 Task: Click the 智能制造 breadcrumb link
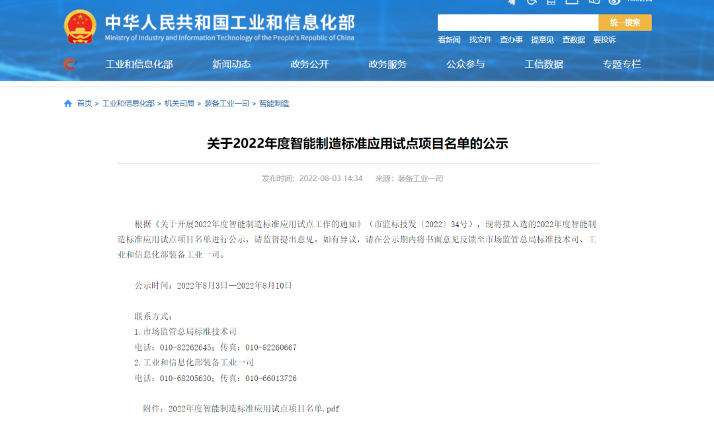274,104
